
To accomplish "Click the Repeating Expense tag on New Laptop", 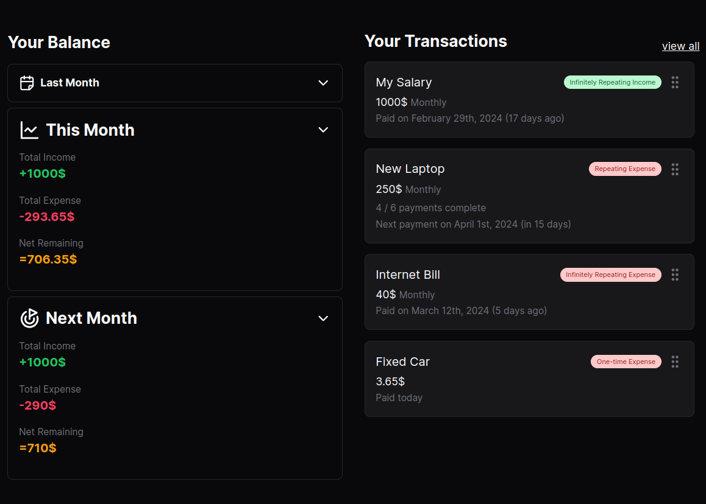I will pyautogui.click(x=625, y=169).
